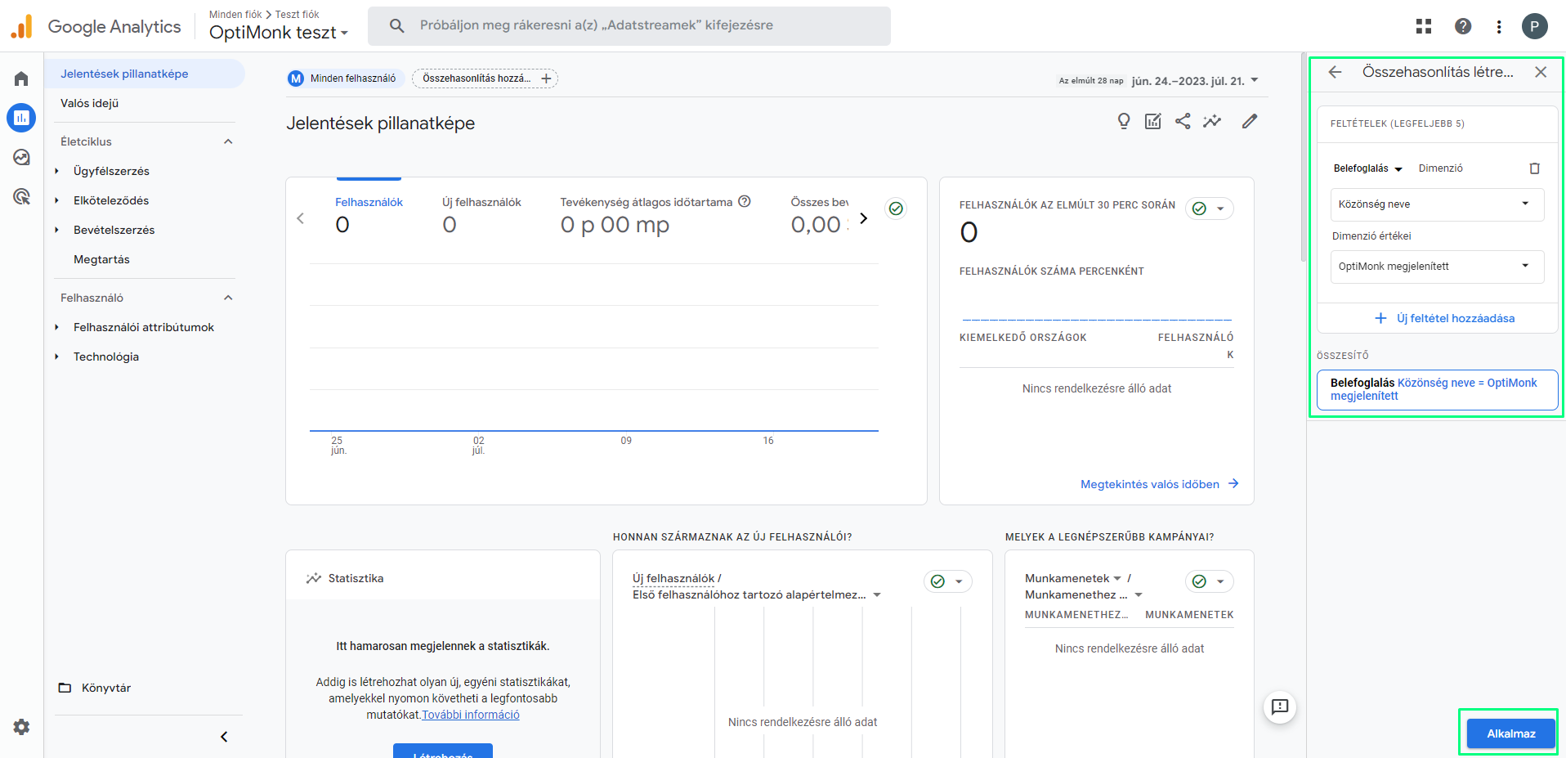
Task: Show previous metrics with left arrow
Action: (301, 218)
